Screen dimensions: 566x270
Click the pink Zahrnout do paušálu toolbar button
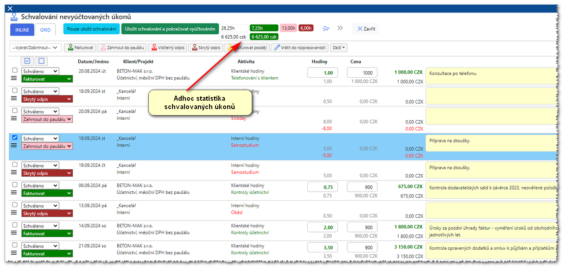click(122, 48)
